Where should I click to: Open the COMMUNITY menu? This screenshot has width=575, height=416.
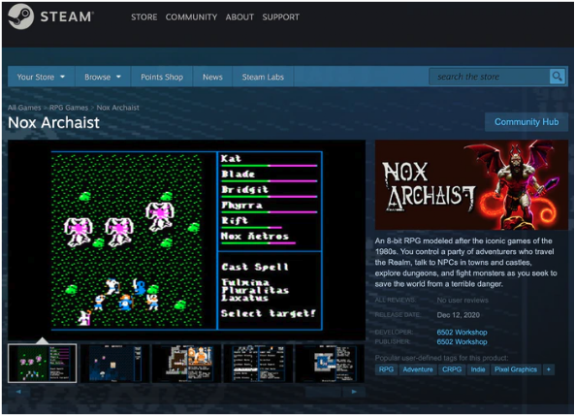pyautogui.click(x=191, y=16)
